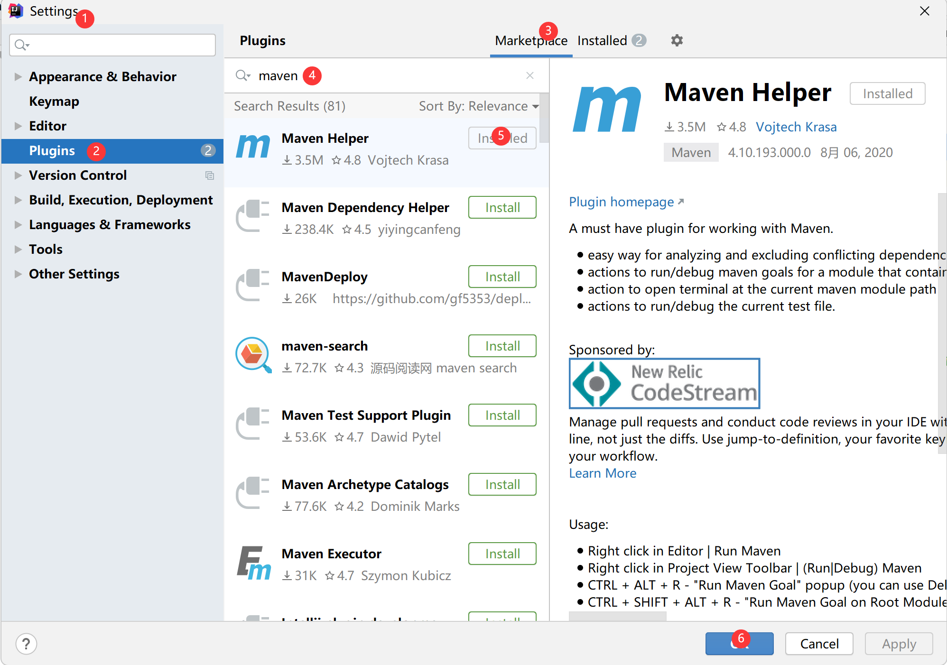Click the MavenDeploy plug icon

253,285
